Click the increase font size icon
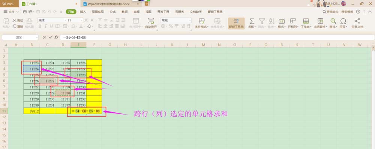 [86, 21]
